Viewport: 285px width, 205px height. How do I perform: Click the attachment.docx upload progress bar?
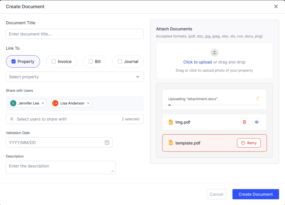coord(214,105)
